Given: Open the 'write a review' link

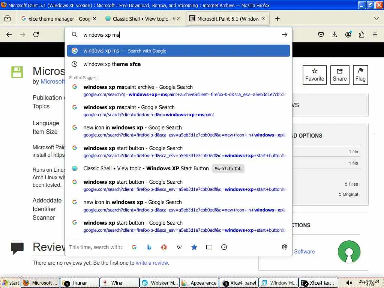Looking at the screenshot, I should [152, 263].
